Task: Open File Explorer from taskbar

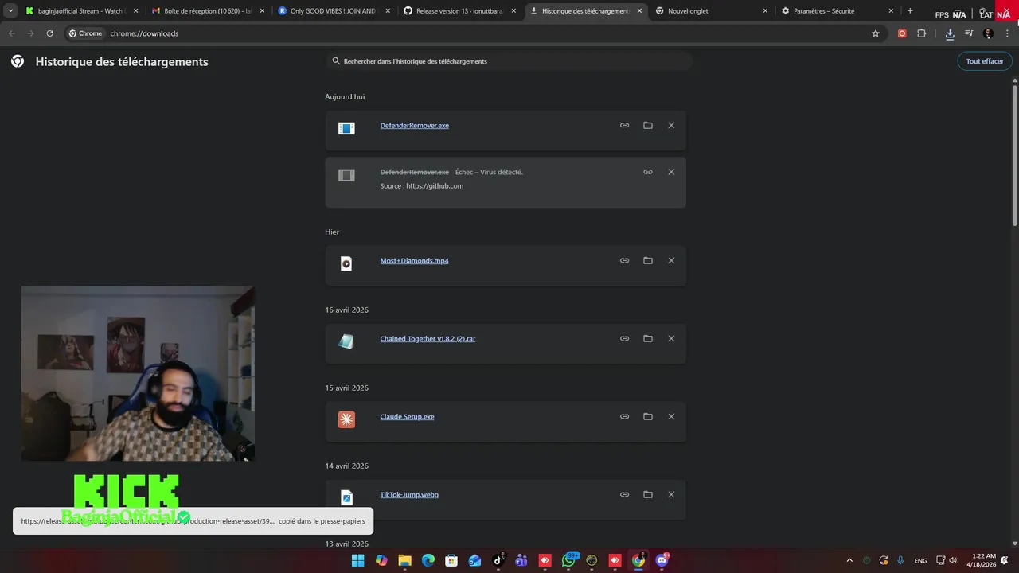Action: pos(404,560)
